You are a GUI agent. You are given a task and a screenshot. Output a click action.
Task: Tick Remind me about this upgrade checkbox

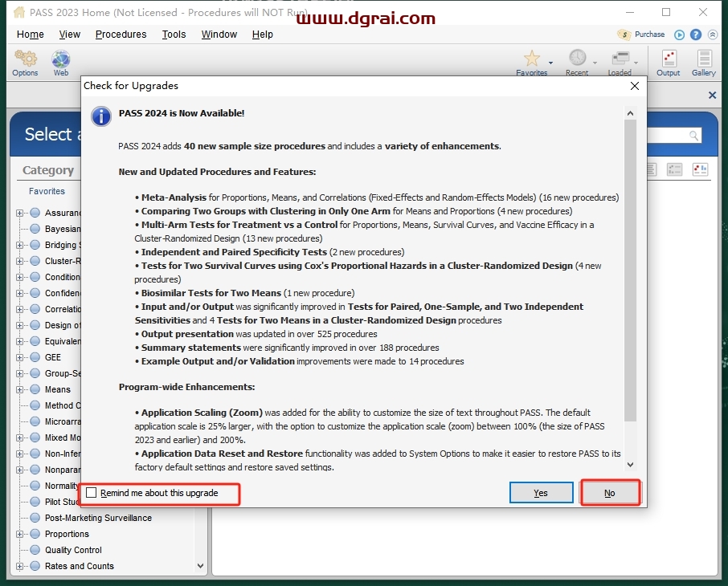92,493
